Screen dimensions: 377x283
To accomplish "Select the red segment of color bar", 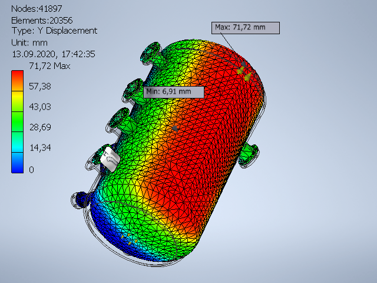I will 17,81.
